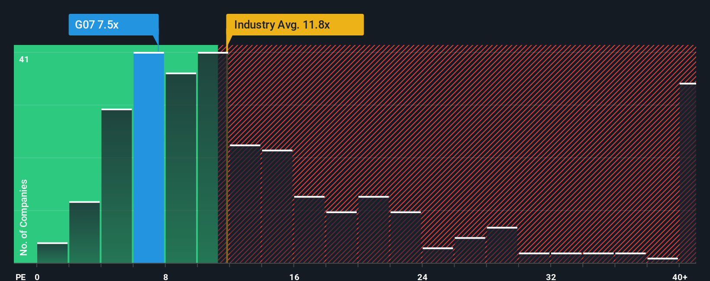The height and width of the screenshot is (281, 710).
Task: Click the shortest green bar at PE 0
Action: [x=52, y=253]
